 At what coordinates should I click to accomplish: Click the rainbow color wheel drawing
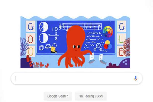click(108, 32)
